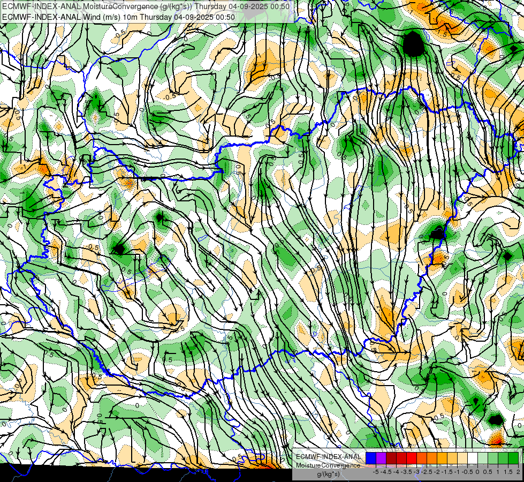
Task: Select the medium green swatch (1 to 1.5)
Action: pos(503,458)
